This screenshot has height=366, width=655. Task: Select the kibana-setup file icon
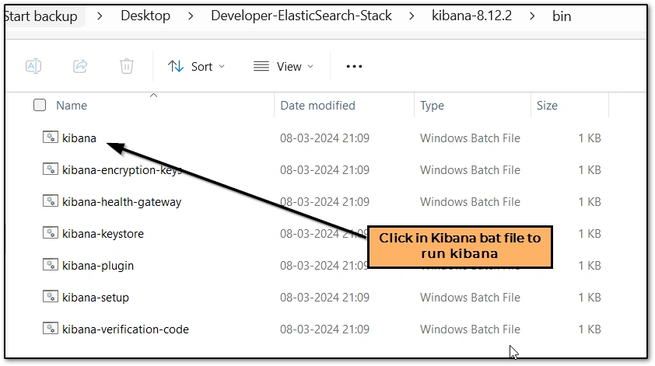click(50, 296)
